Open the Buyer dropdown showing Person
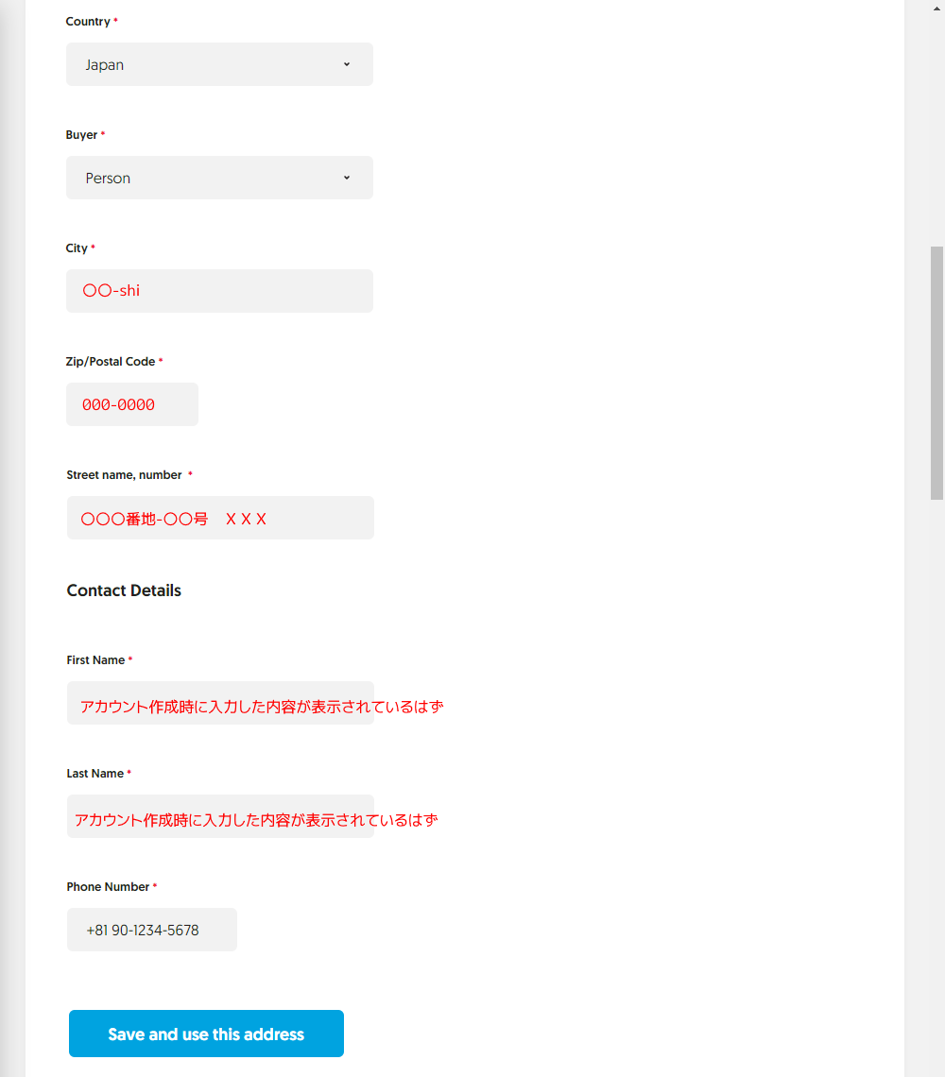The height and width of the screenshot is (1077, 945). coord(219,178)
